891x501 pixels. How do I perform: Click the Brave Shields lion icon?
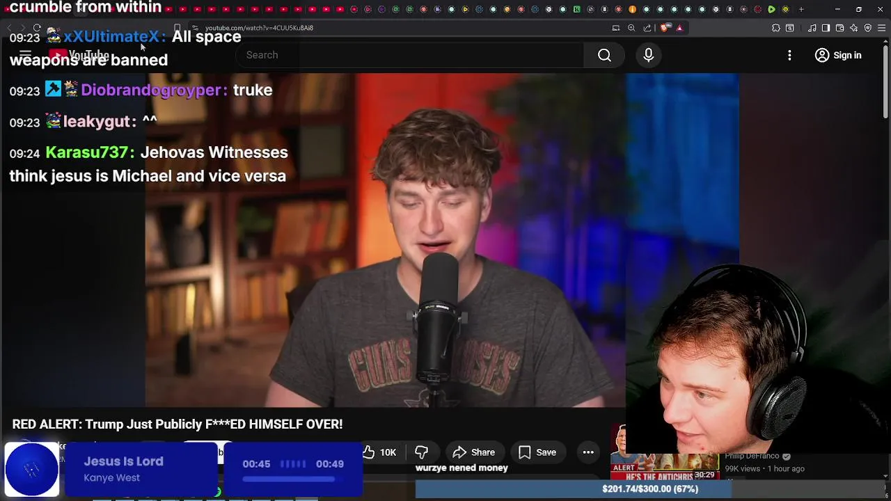coord(664,28)
